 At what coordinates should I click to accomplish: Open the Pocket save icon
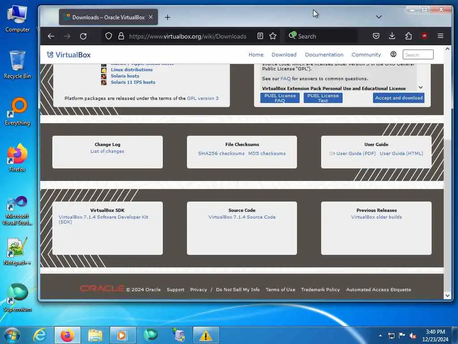pyautogui.click(x=376, y=36)
